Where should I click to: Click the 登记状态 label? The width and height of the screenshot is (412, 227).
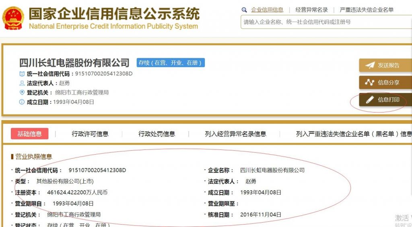pos(28,225)
